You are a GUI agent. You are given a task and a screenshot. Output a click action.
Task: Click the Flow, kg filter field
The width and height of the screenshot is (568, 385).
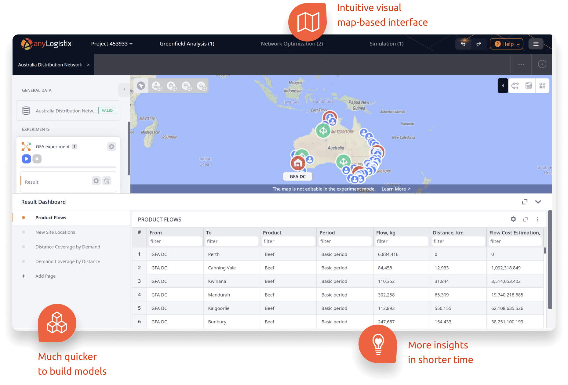point(402,241)
